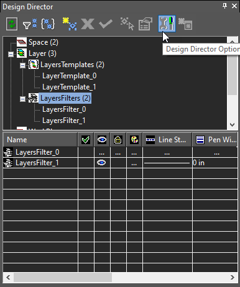Click pen width cell for LayersFilter_0
240x287 pixels.
215,152
